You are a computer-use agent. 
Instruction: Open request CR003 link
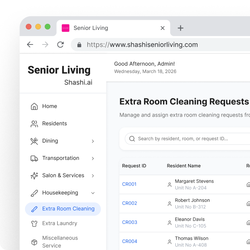(129, 222)
